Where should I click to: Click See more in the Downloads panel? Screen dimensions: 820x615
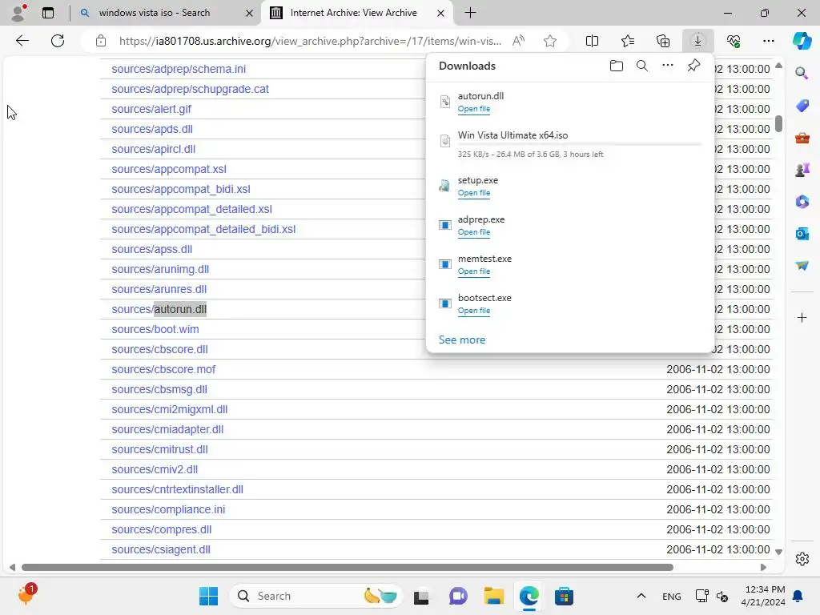(x=462, y=340)
